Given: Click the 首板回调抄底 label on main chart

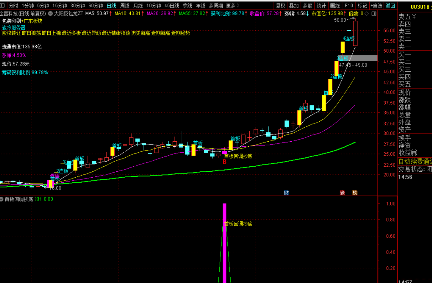Looking at the screenshot, I should tap(238, 156).
